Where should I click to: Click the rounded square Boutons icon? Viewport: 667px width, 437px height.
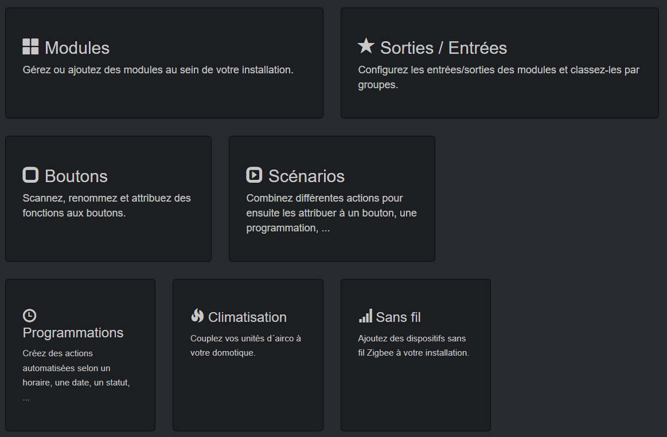tap(30, 175)
